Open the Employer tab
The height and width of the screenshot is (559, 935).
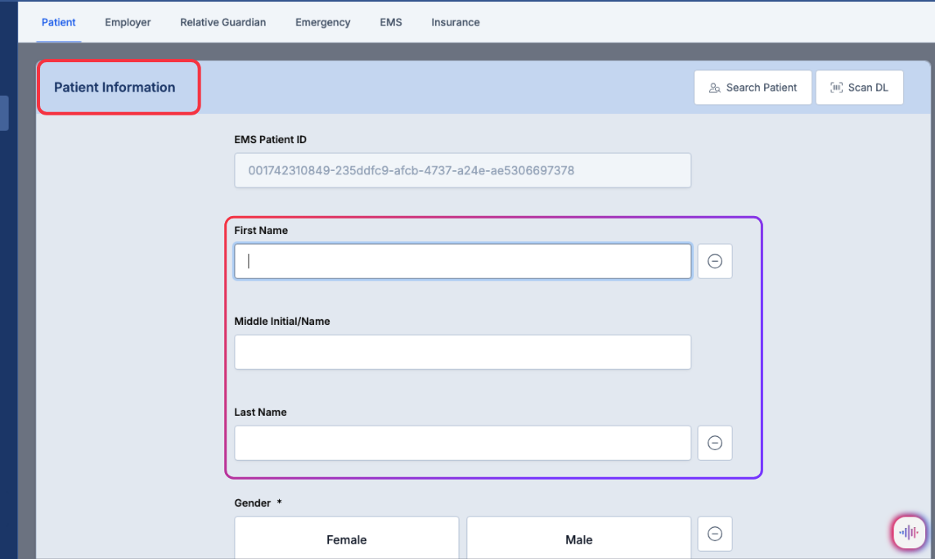click(128, 22)
